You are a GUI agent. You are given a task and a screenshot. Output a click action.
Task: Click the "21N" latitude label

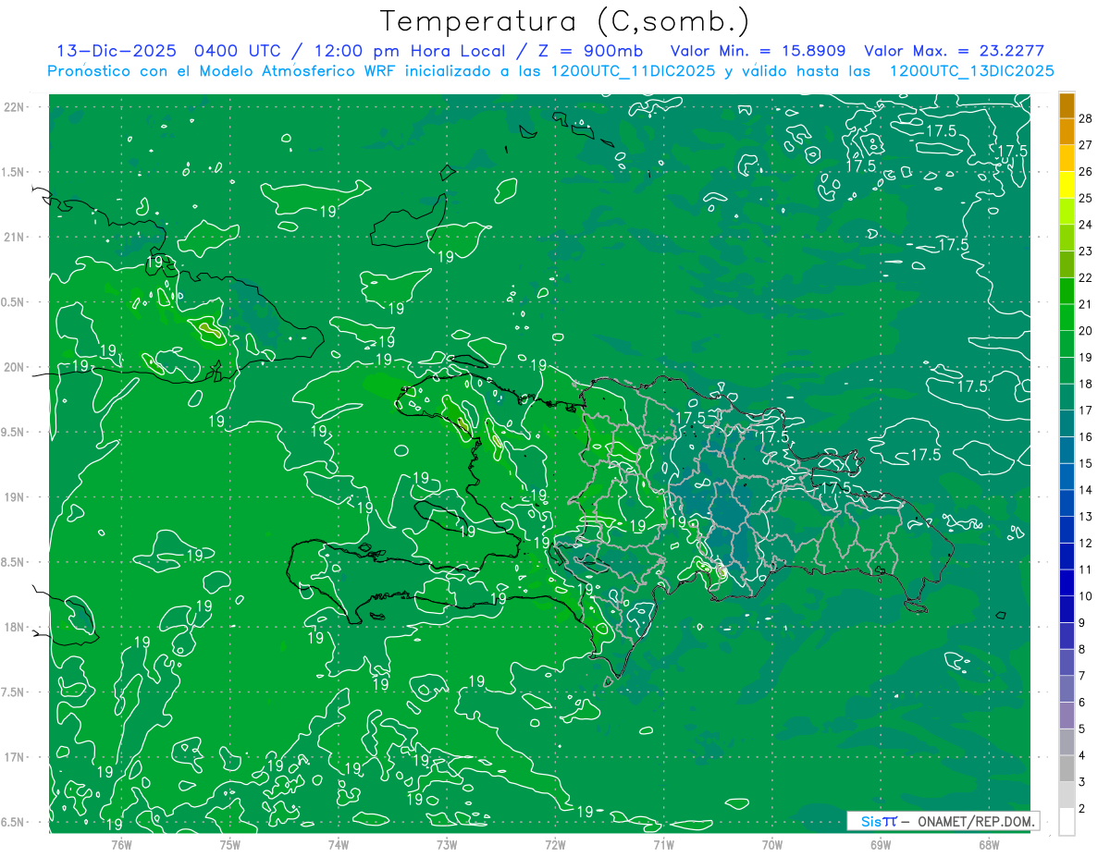[x=13, y=237]
